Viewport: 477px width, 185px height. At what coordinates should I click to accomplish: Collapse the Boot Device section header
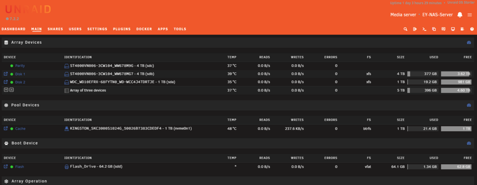[x=238, y=143]
